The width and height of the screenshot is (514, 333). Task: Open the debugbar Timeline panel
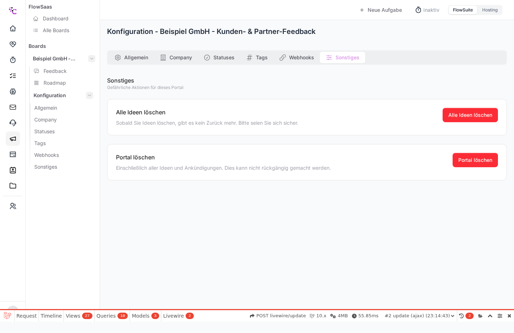(51, 316)
